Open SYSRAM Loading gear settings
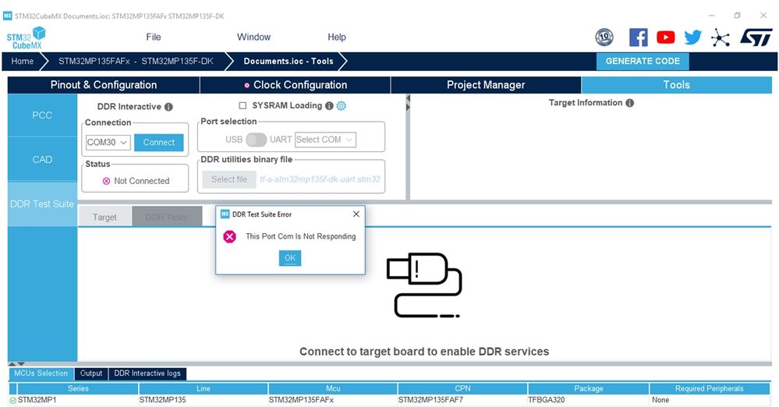This screenshot has width=779, height=407. click(342, 106)
